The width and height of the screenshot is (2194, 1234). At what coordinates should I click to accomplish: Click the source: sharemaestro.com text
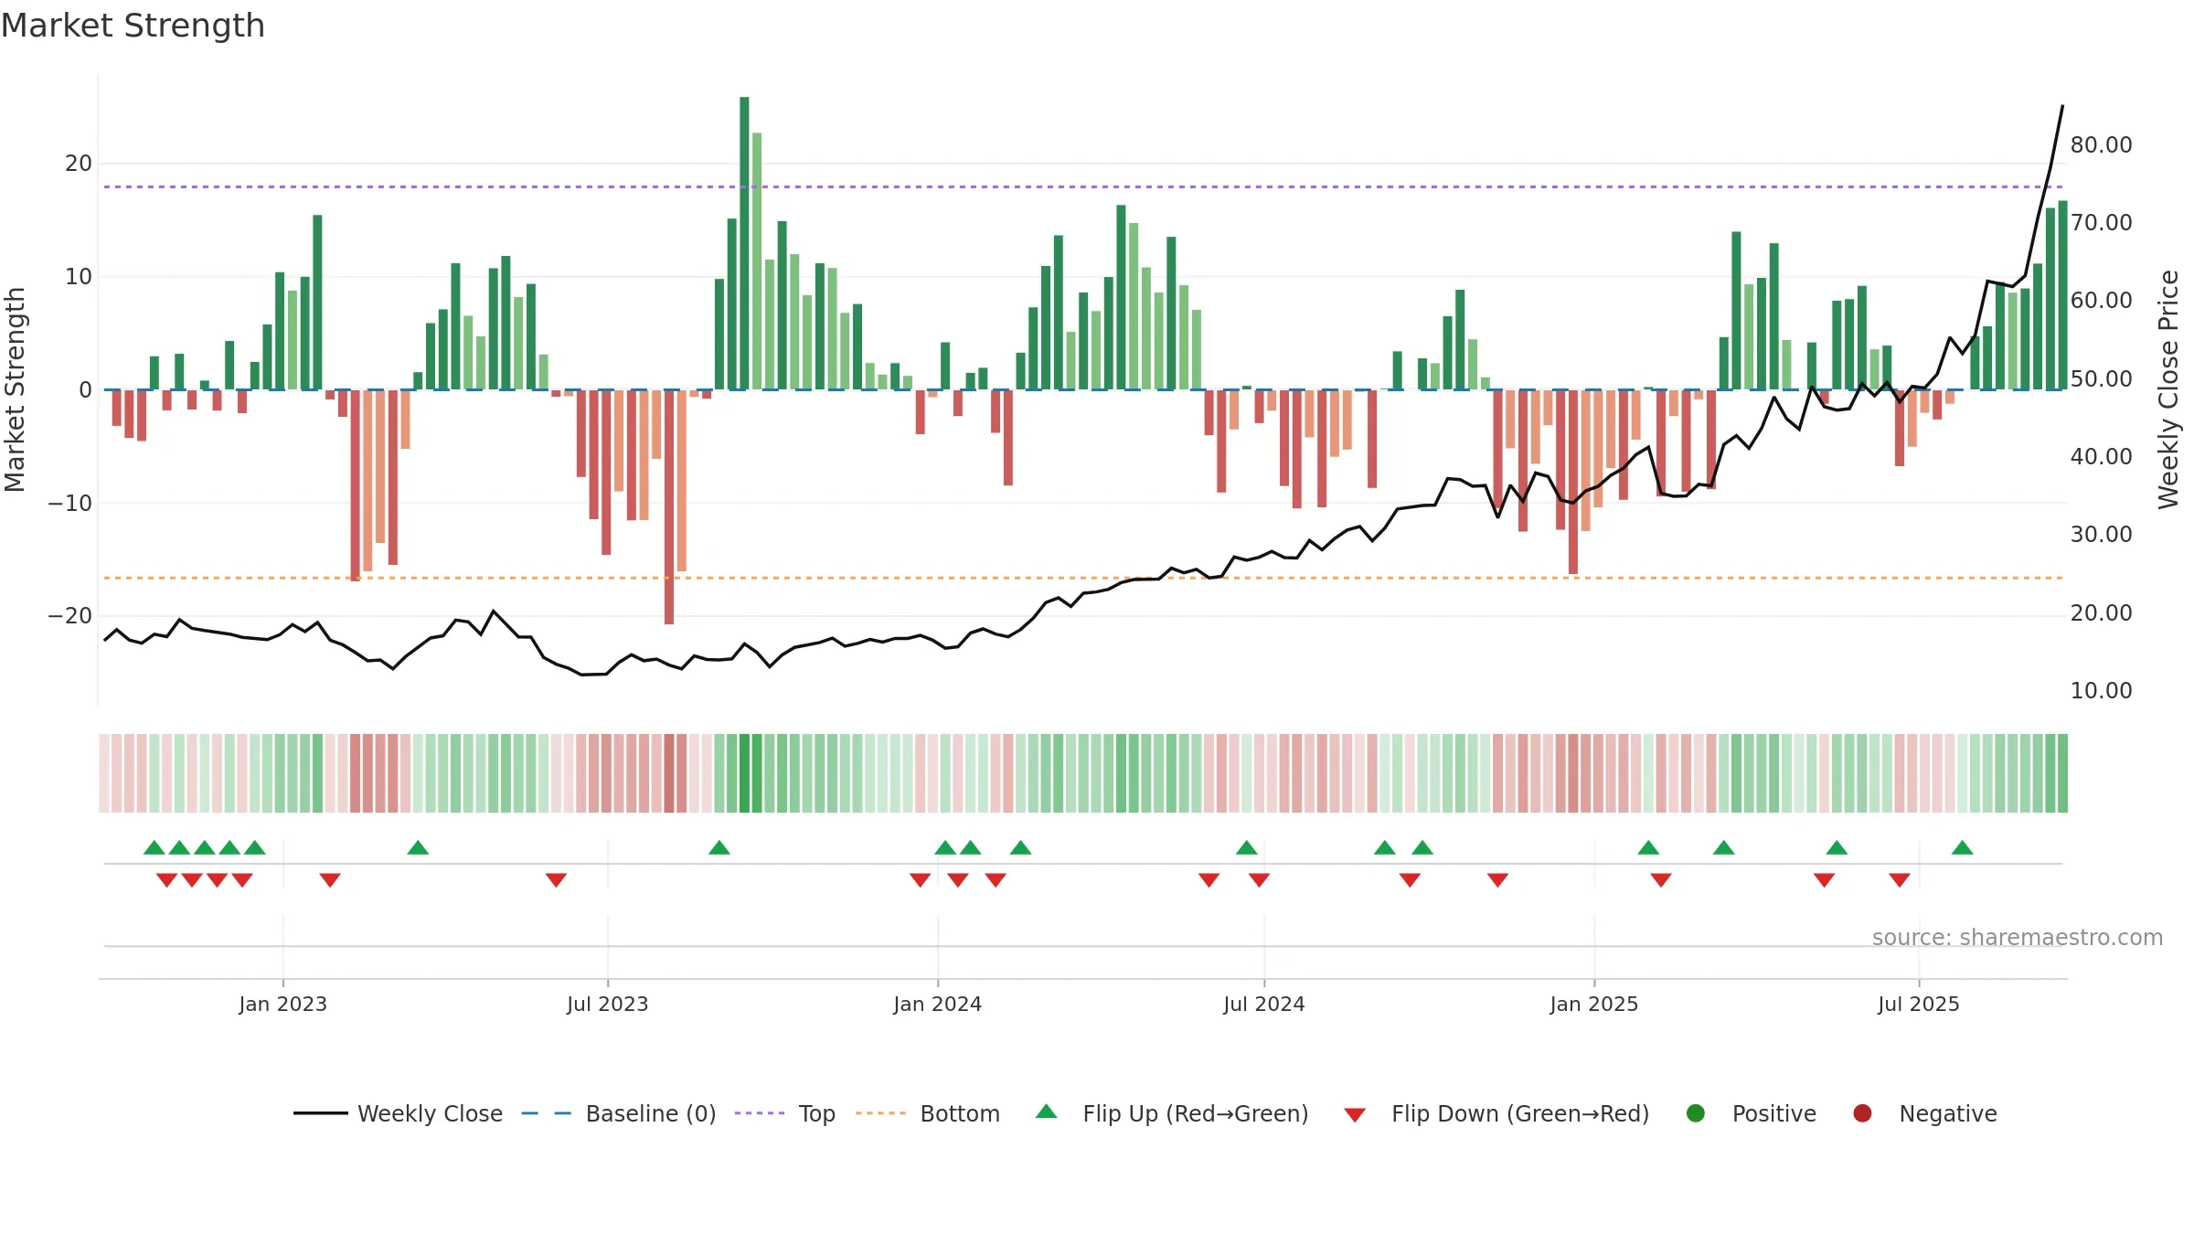click(x=2018, y=938)
